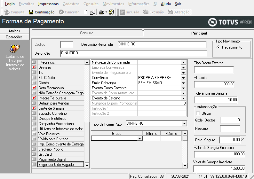Image resolution: width=254 pixels, height=179 pixels.
Task: Click the Tolerância na Sangria field
Action: (x=216, y=100)
